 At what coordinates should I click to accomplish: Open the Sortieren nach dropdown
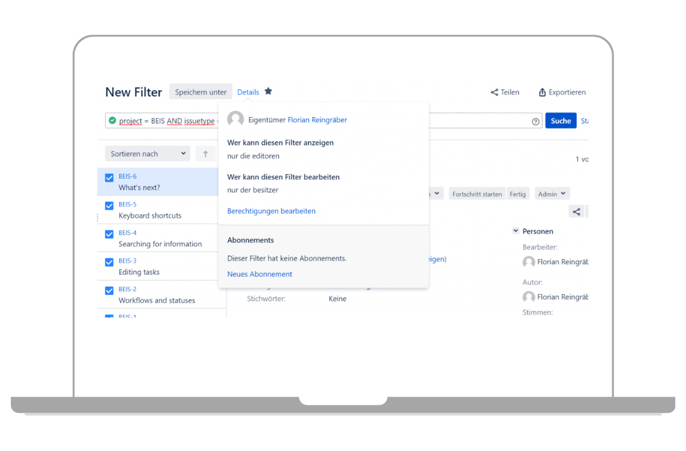pyautogui.click(x=147, y=153)
